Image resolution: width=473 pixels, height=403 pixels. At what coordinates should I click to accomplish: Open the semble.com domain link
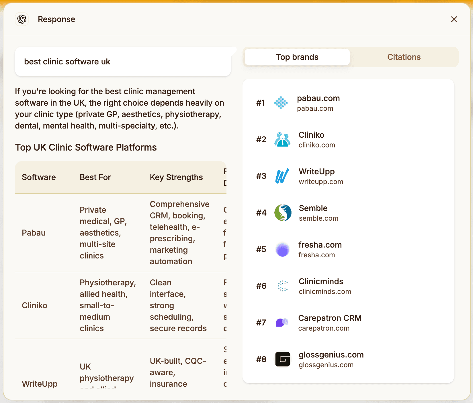click(x=318, y=218)
